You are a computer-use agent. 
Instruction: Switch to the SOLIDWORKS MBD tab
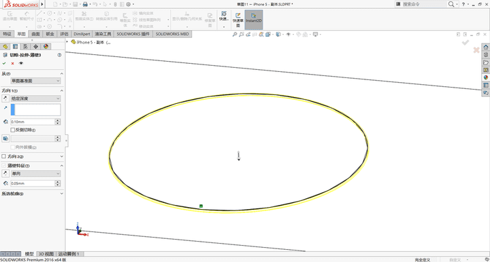[x=172, y=34]
